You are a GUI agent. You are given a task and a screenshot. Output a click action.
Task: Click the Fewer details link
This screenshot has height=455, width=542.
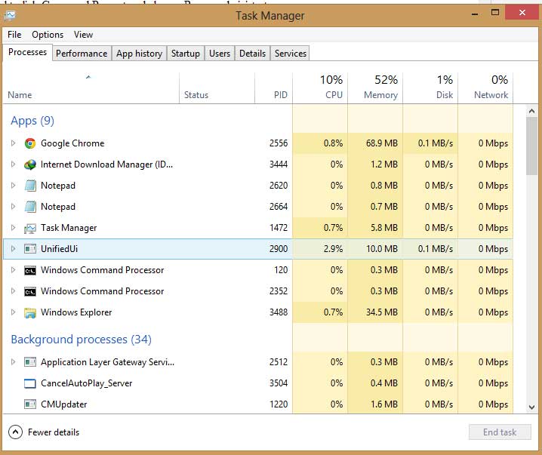pos(54,432)
